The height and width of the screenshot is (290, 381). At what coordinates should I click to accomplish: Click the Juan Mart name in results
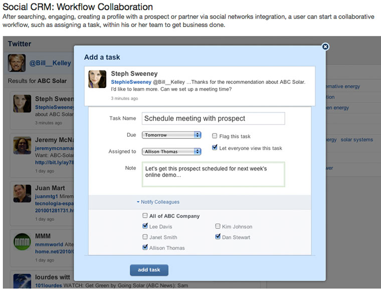point(50,188)
